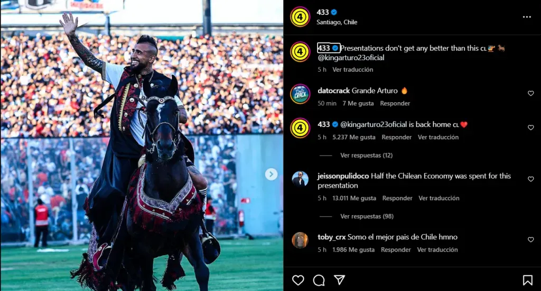
Task: Open the three-dot more options menu
Action: point(527,17)
